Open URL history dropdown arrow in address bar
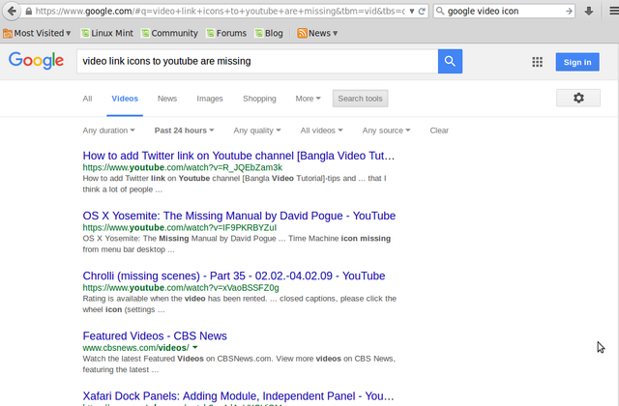This screenshot has height=406, width=619. tap(412, 11)
